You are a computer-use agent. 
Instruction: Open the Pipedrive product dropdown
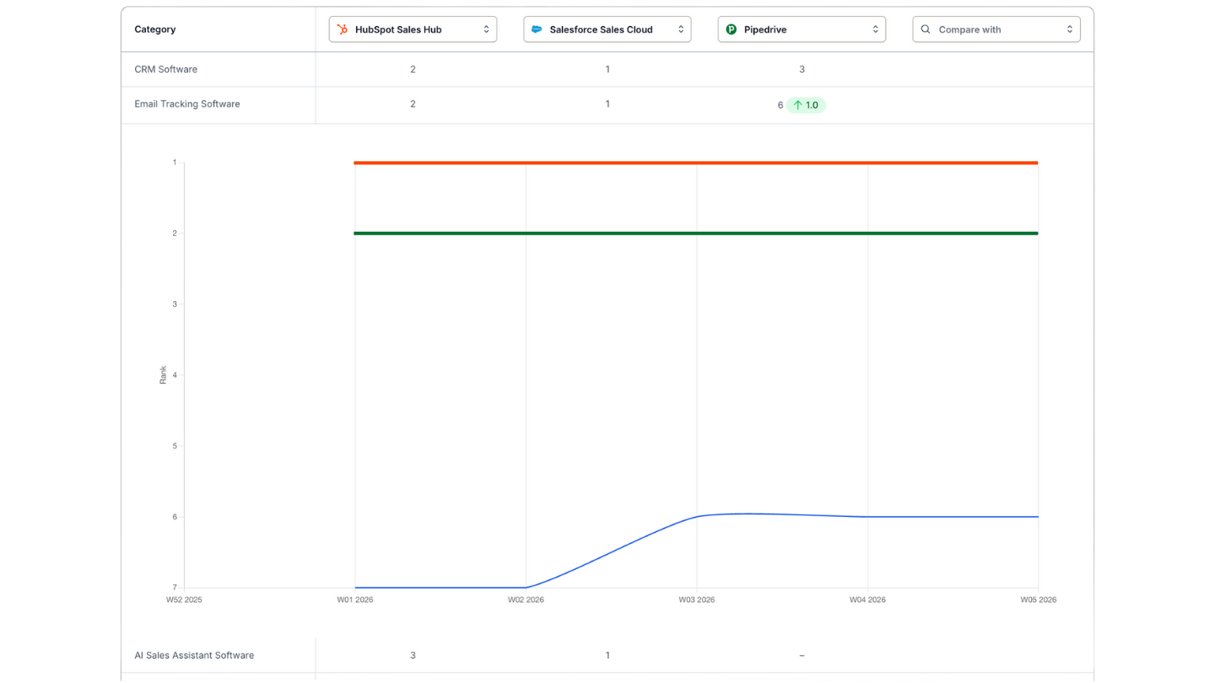click(802, 30)
